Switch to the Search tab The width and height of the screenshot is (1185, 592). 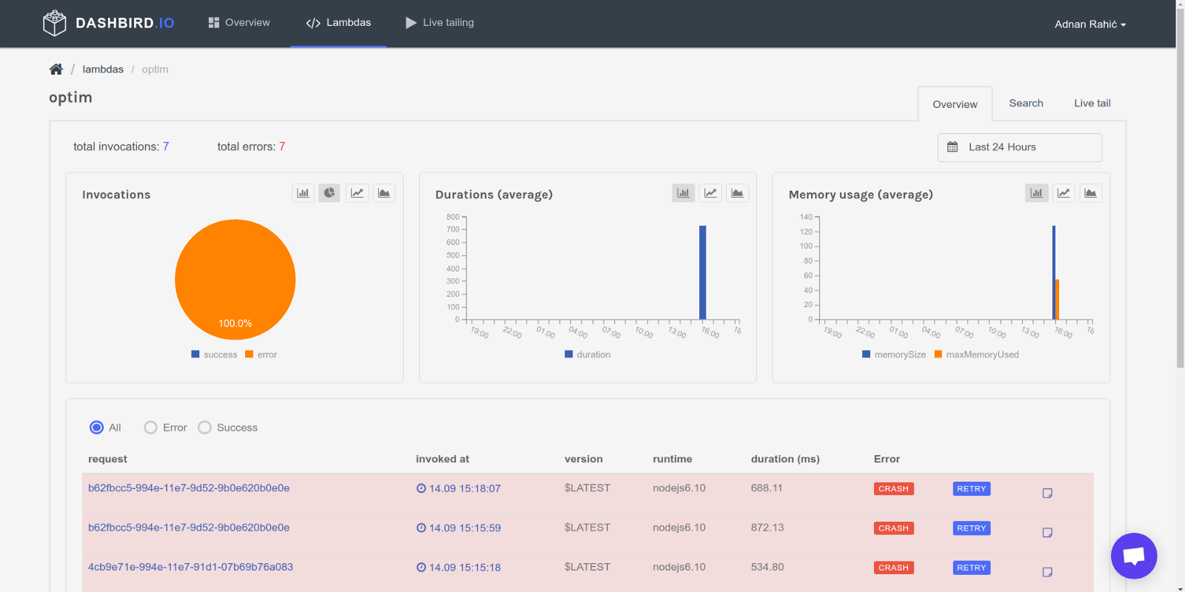pyautogui.click(x=1026, y=104)
